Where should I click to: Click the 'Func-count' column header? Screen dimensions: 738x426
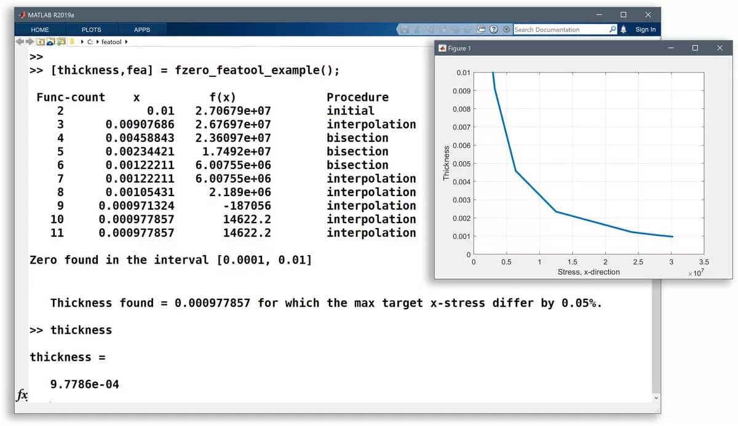[x=71, y=97]
